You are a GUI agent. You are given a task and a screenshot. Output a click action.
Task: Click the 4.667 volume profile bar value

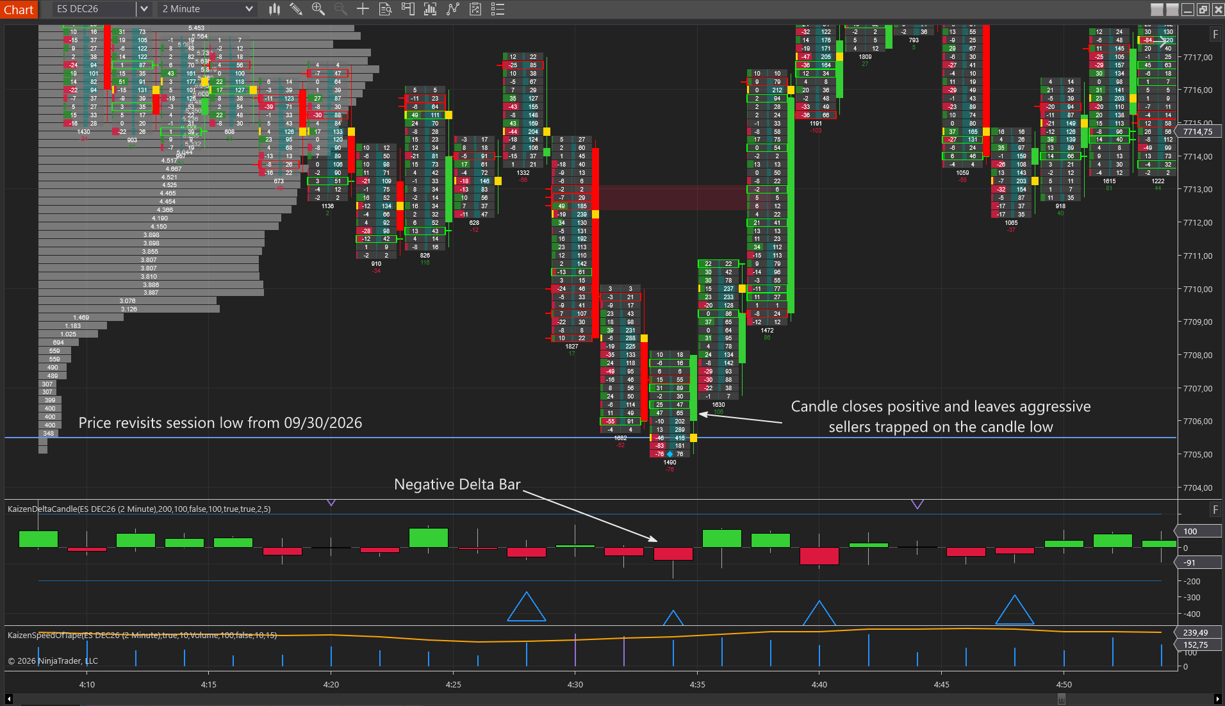point(173,169)
